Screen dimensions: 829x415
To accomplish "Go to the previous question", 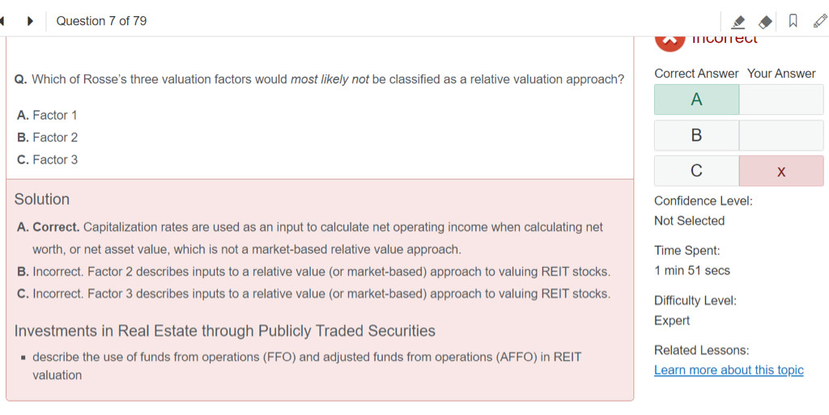I will pos(3,21).
